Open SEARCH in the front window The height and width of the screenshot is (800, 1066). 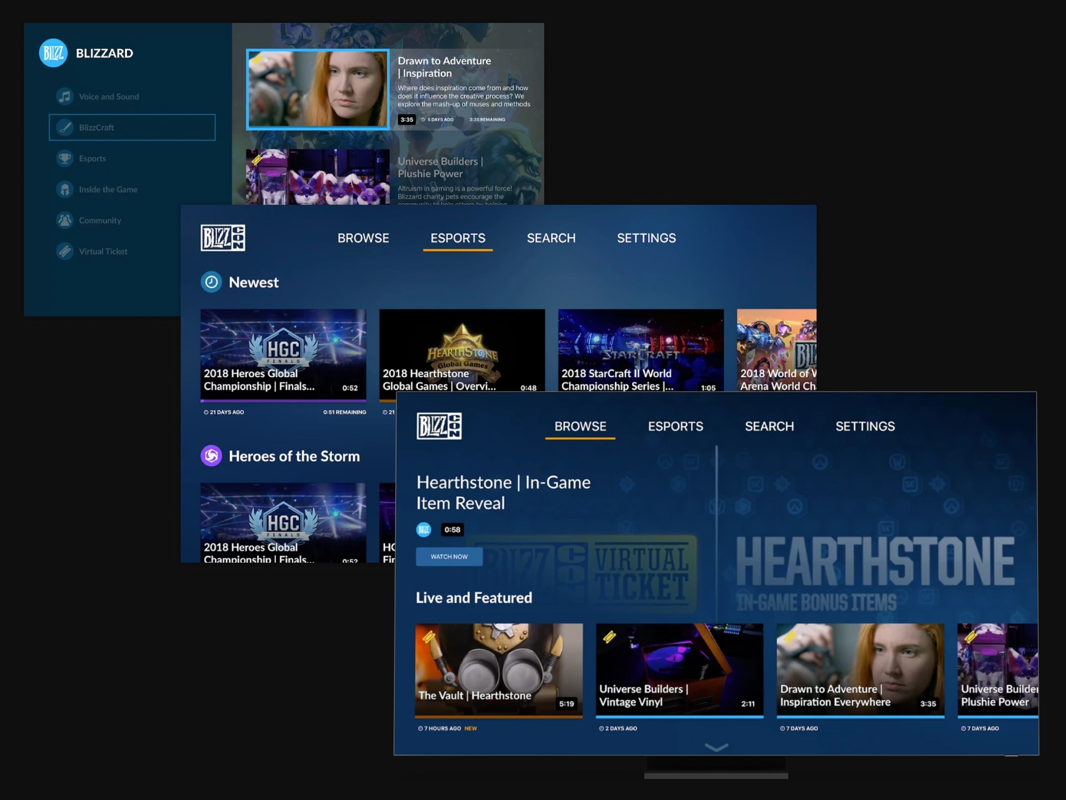(769, 427)
